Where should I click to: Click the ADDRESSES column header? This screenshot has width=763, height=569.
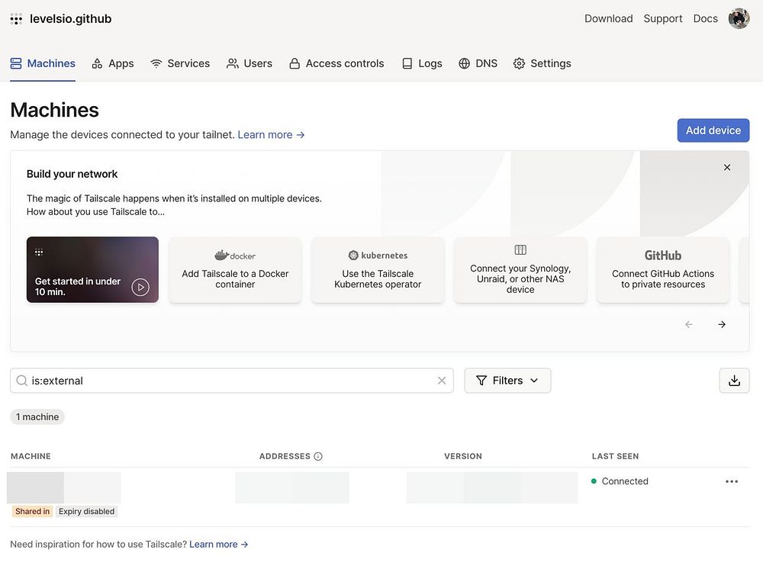click(x=285, y=456)
